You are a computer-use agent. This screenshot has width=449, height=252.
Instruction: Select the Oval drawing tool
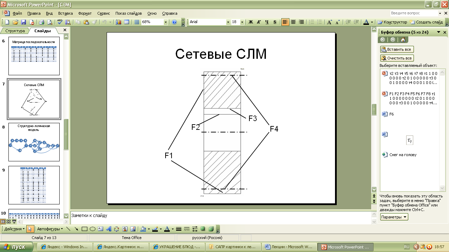click(x=93, y=229)
